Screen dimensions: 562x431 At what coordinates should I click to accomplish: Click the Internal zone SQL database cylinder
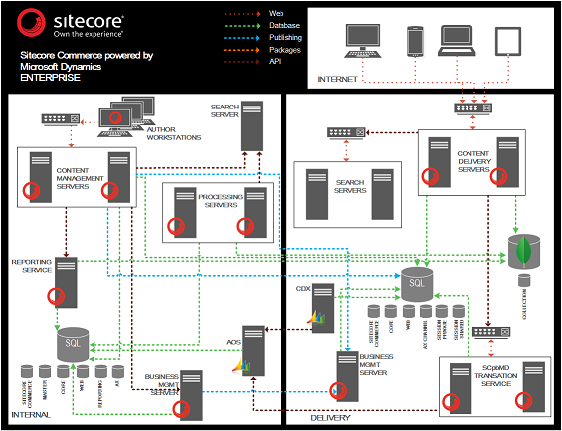[73, 345]
